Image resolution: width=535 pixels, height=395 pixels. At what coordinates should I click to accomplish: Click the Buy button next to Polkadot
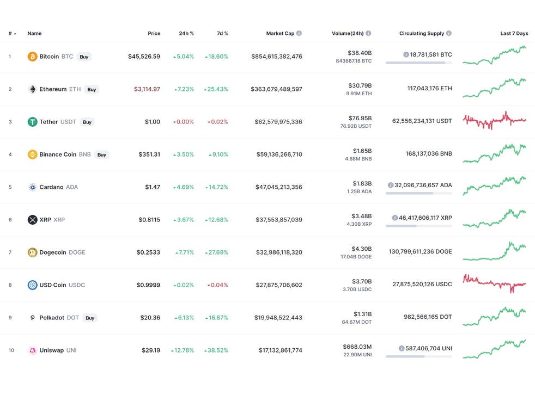(90, 318)
